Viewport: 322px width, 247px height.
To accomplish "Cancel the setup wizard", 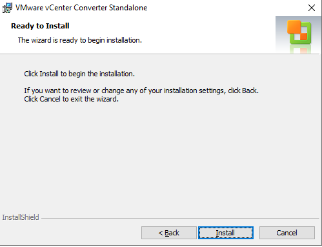I will [287, 233].
